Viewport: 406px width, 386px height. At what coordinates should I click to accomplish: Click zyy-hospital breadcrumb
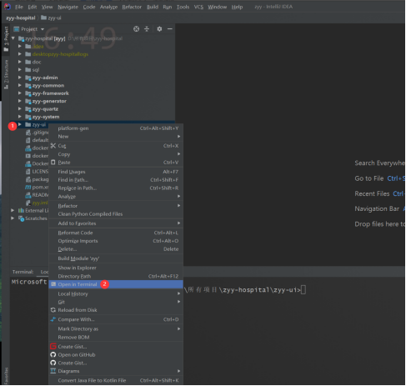pyautogui.click(x=21, y=18)
